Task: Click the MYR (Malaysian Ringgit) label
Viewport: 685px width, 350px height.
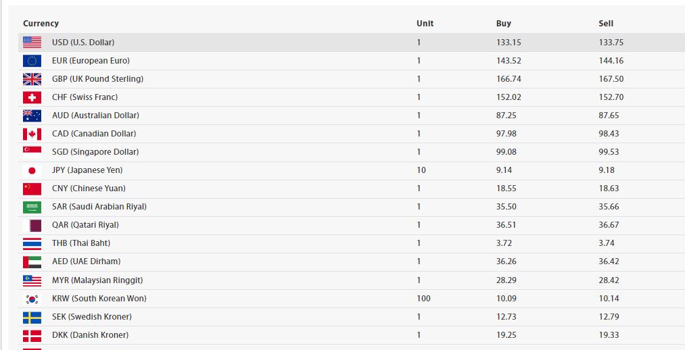Action: click(97, 280)
